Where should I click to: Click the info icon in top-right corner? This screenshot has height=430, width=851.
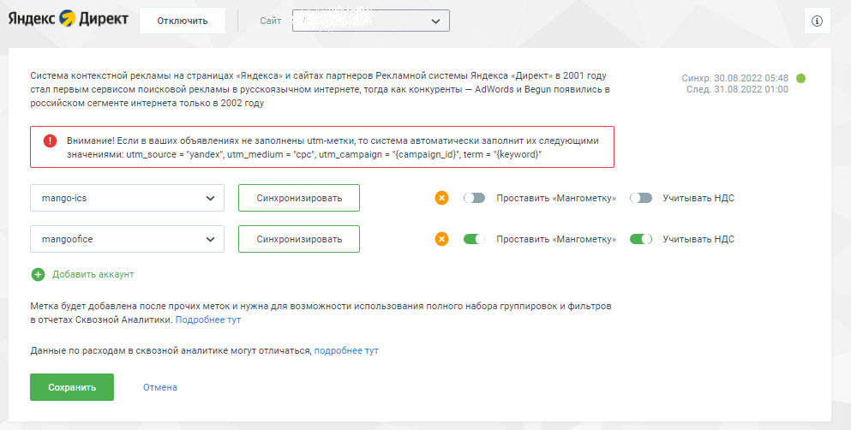point(817,21)
